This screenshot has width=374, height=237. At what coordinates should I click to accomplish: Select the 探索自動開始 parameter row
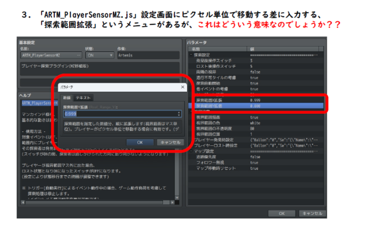(256, 83)
